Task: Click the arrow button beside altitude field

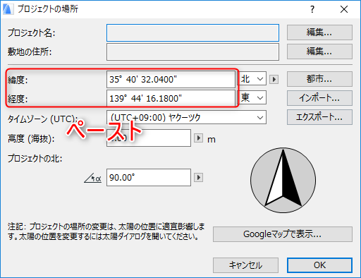Action: pos(198,138)
